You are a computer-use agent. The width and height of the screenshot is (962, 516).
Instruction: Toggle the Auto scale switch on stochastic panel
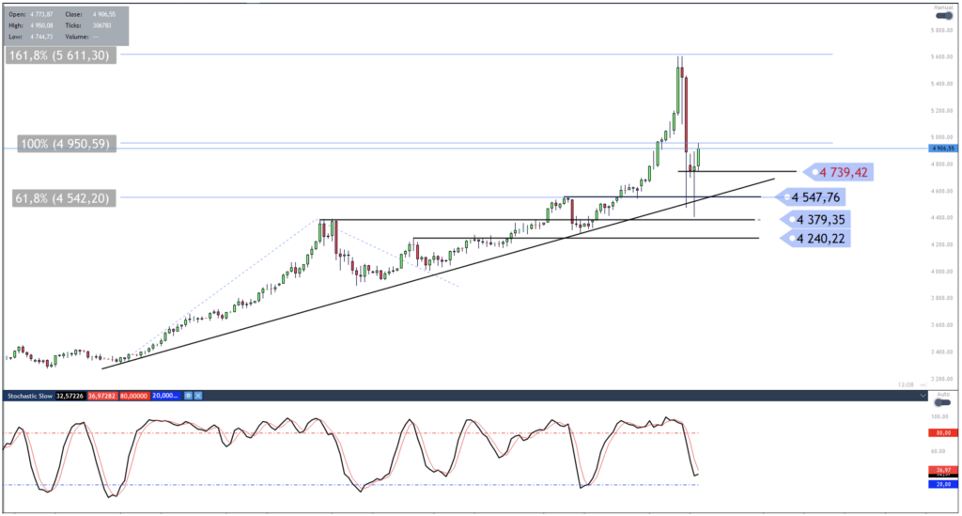(x=943, y=401)
